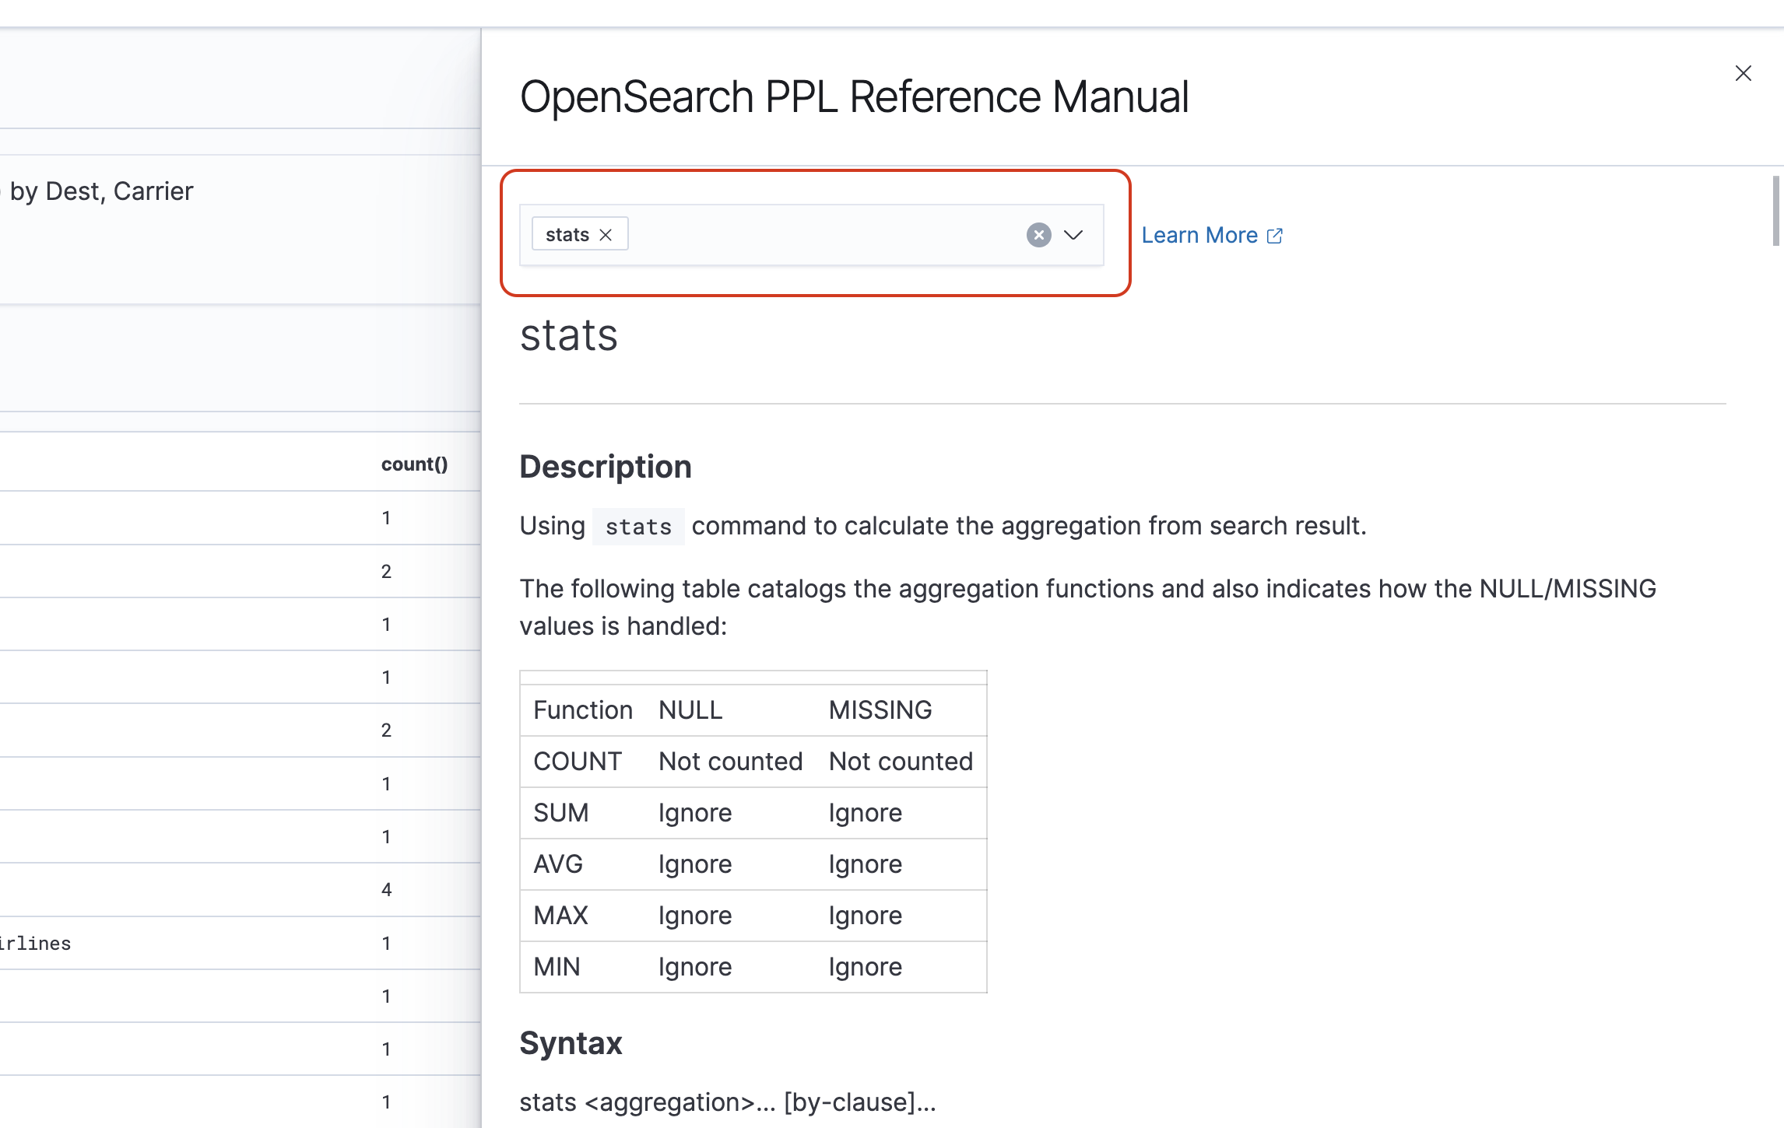Viewport: 1784px width, 1128px height.
Task: Select the stats section heading in the manual
Action: click(567, 336)
